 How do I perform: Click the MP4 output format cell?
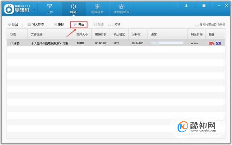(x=116, y=43)
